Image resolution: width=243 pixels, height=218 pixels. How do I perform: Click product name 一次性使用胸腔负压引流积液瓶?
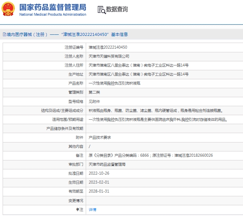(x=115, y=83)
